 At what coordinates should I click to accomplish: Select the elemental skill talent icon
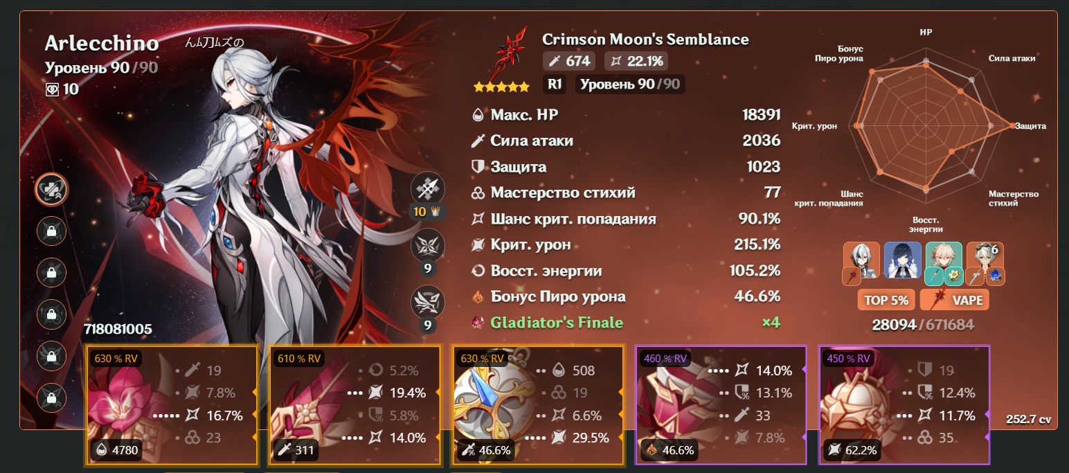click(x=428, y=246)
